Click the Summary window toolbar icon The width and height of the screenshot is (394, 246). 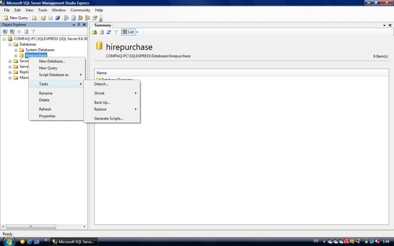coord(73,18)
